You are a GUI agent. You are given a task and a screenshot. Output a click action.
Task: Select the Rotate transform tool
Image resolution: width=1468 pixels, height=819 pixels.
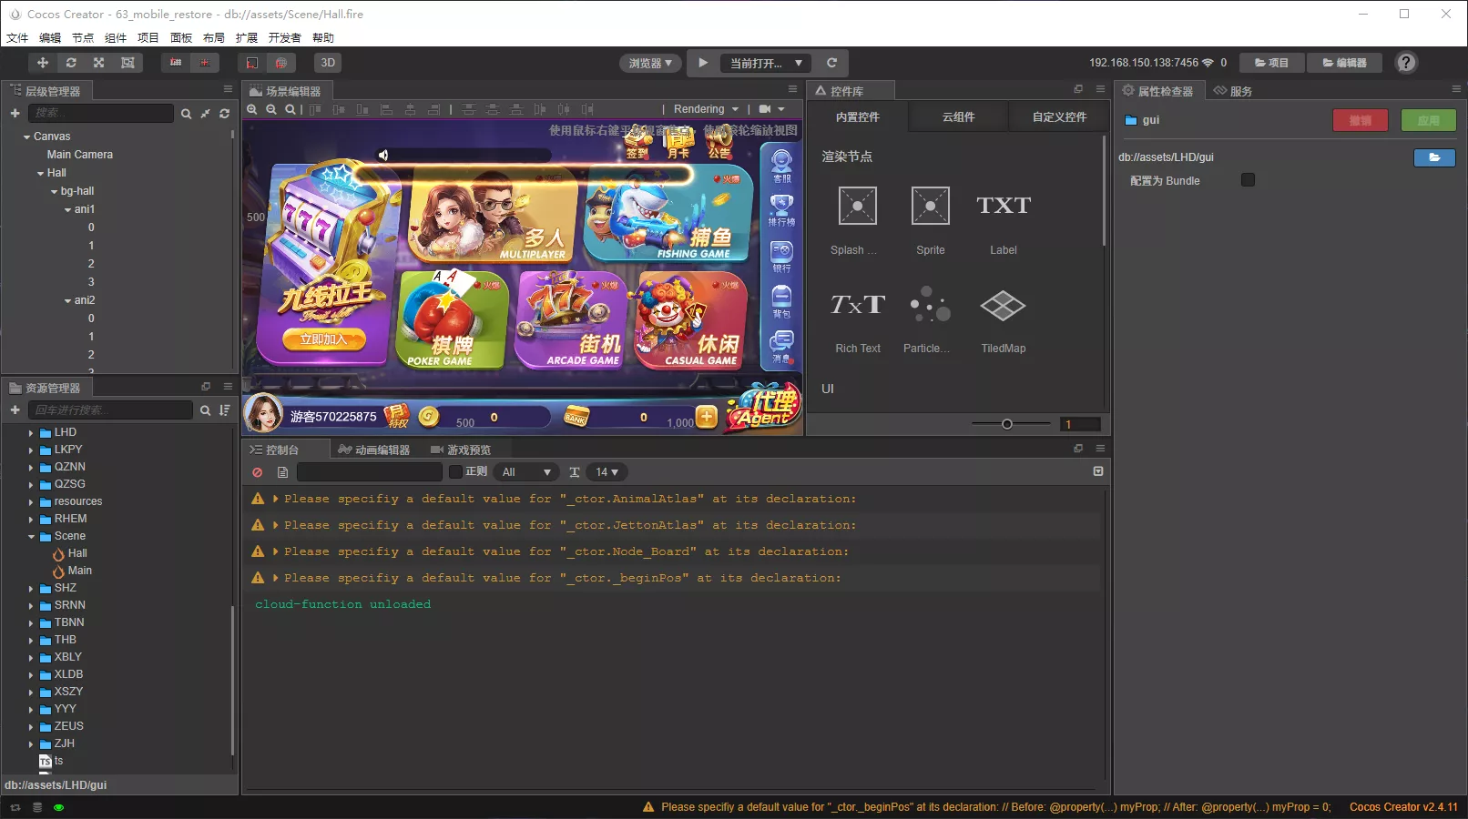click(x=71, y=63)
